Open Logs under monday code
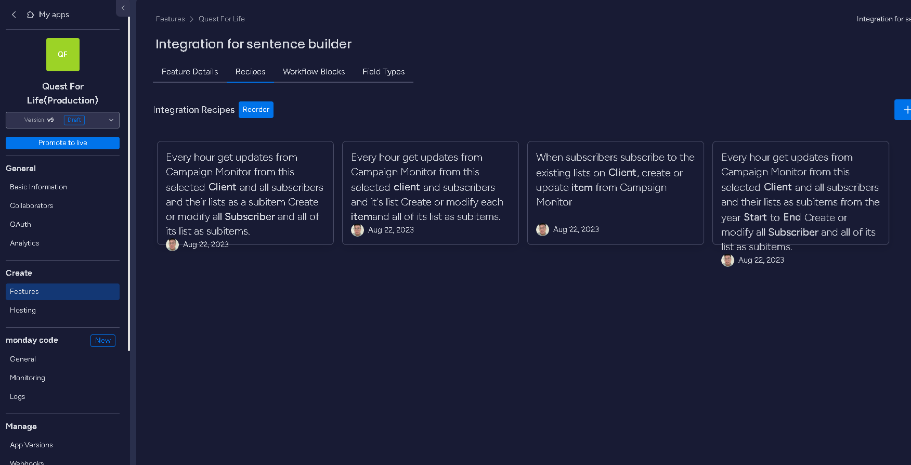This screenshot has height=465, width=911. [18, 396]
